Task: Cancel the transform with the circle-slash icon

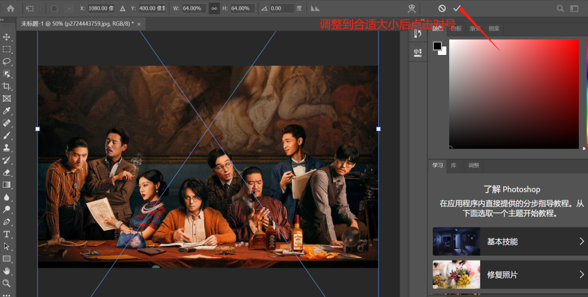Action: click(x=442, y=9)
